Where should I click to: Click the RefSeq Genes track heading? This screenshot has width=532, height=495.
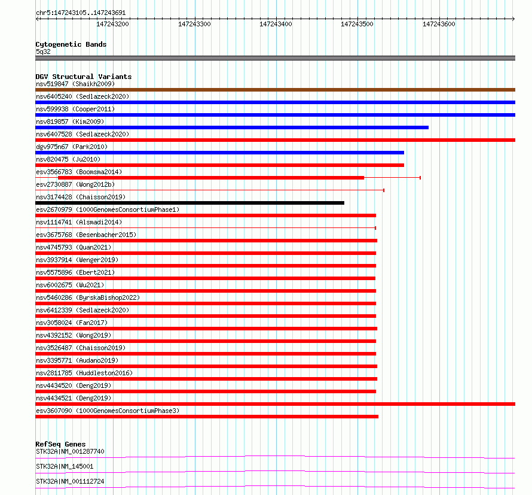tap(60, 444)
